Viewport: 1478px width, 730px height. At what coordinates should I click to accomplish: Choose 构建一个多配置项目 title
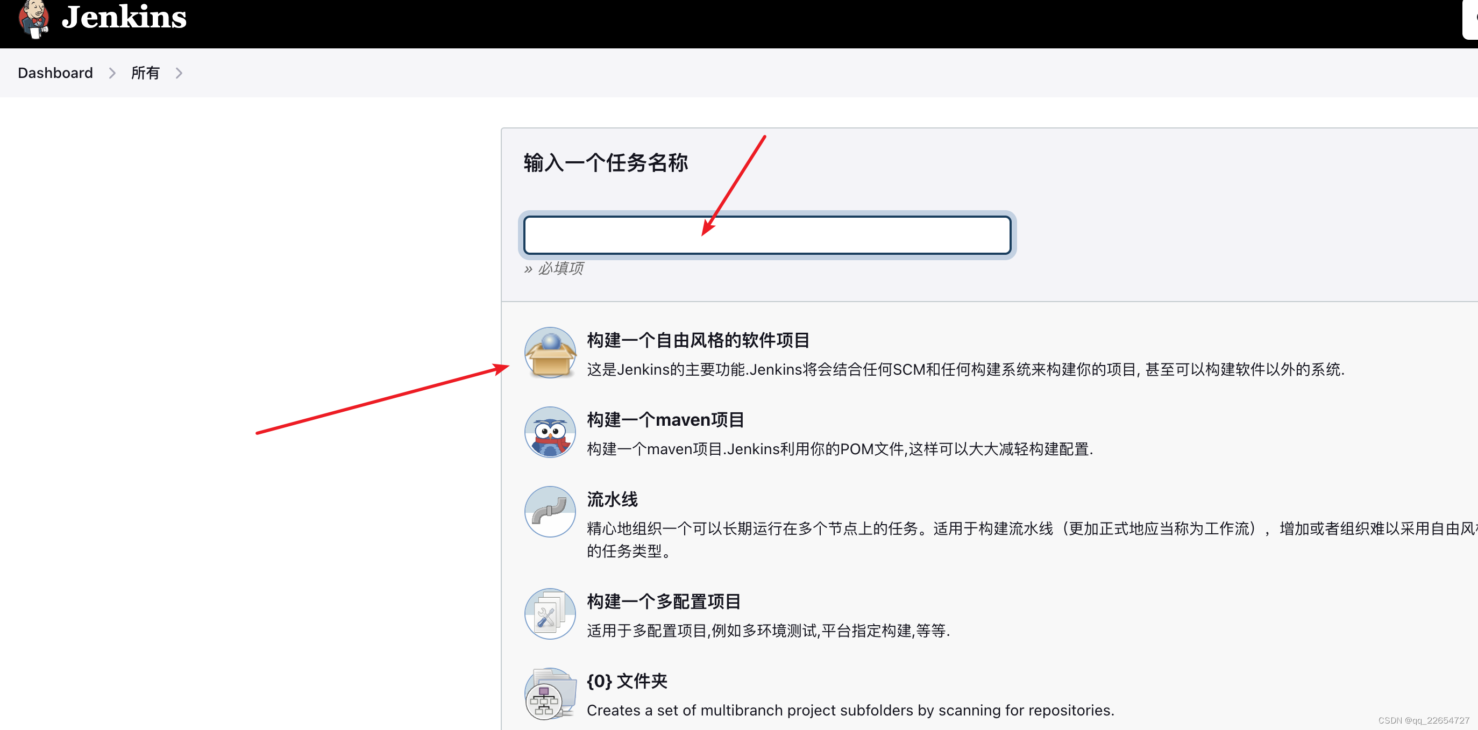(x=663, y=601)
